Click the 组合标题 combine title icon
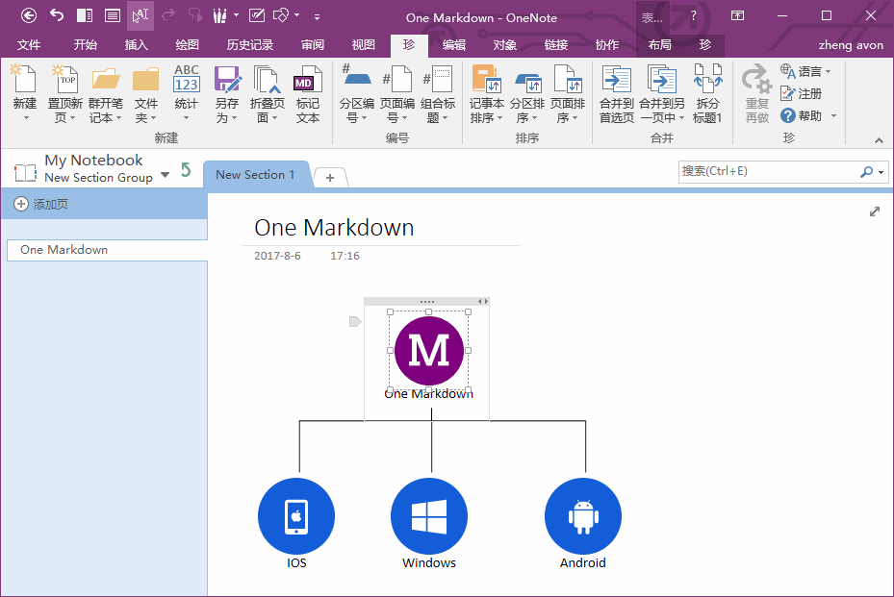This screenshot has height=597, width=894. tap(438, 78)
